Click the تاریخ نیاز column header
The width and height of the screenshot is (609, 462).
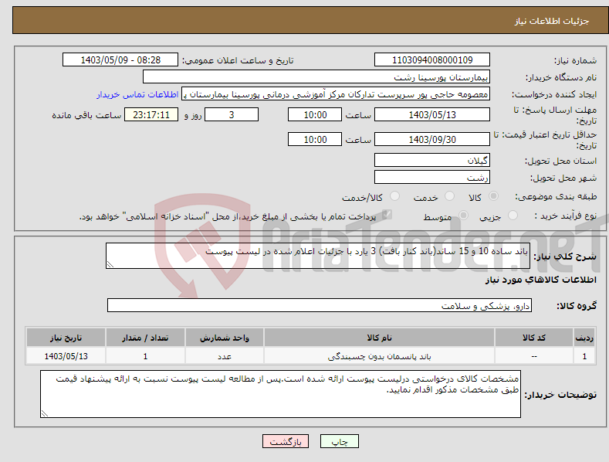point(66,338)
